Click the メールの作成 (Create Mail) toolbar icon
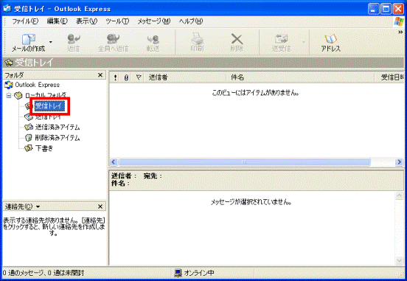This screenshot has width=407, height=281. (x=28, y=39)
